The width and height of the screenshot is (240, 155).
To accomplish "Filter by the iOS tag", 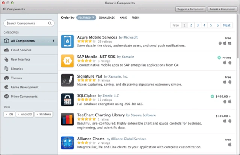I will [x=9, y=114].
